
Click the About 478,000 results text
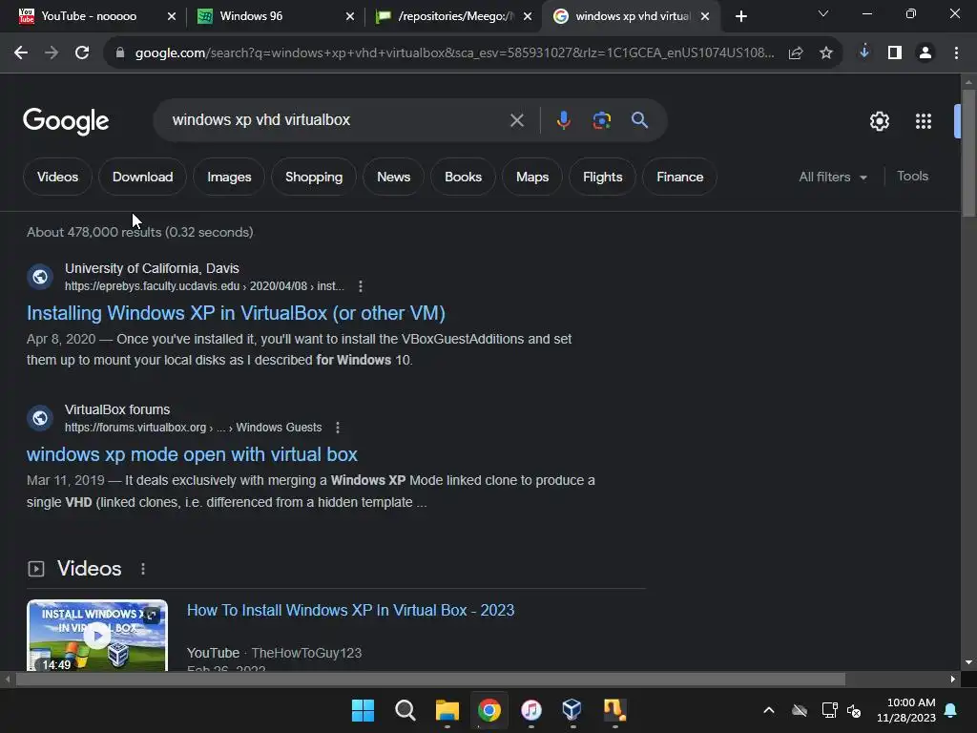139,233
